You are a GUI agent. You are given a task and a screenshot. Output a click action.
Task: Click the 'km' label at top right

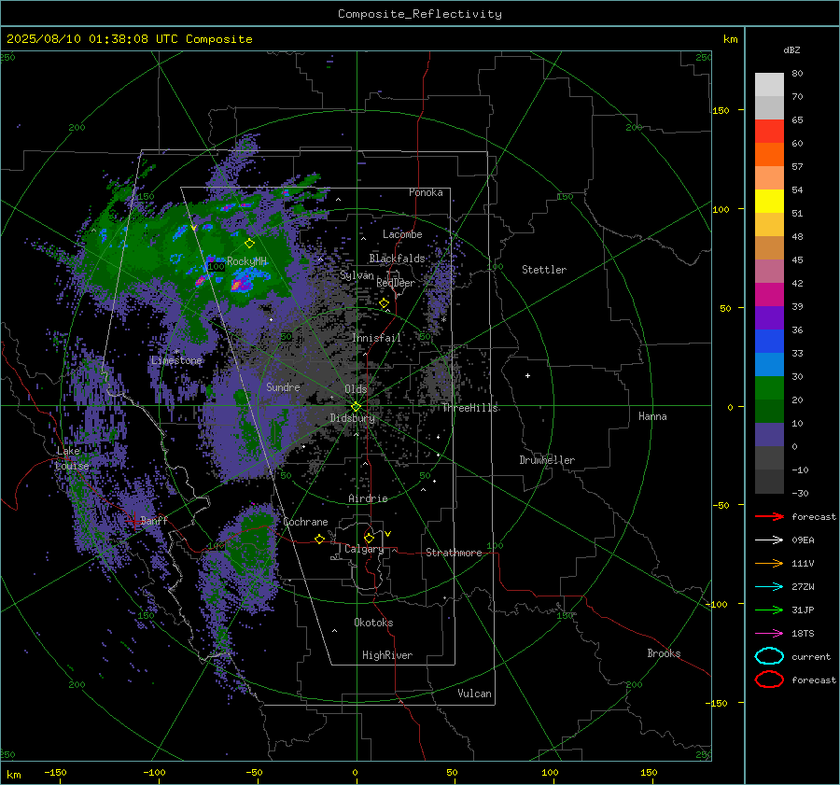pos(730,39)
